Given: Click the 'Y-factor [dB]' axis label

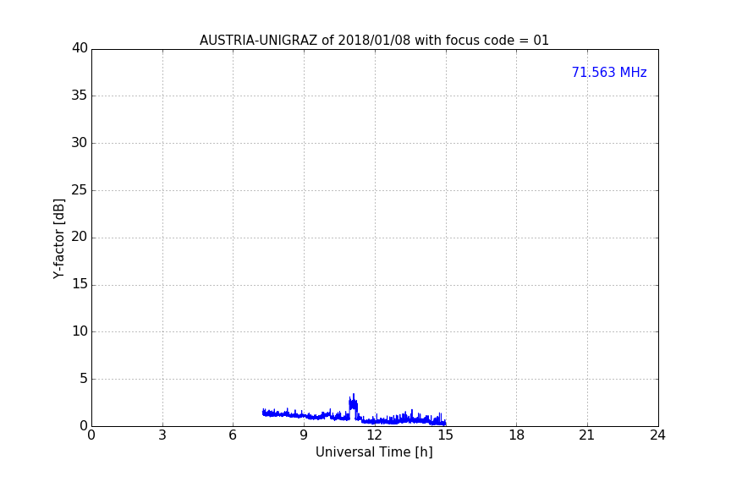Looking at the screenshot, I should [58, 238].
